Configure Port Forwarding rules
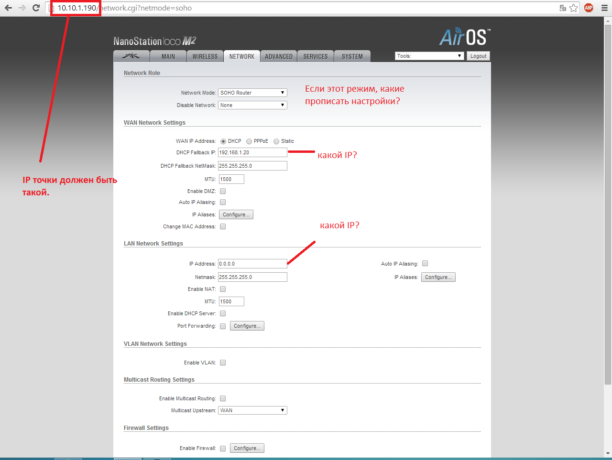 coord(247,326)
